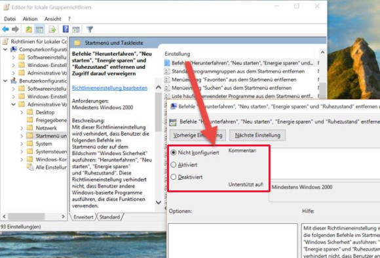Expand the Desktop folder in tree
380x258 pixels.
point(22,112)
